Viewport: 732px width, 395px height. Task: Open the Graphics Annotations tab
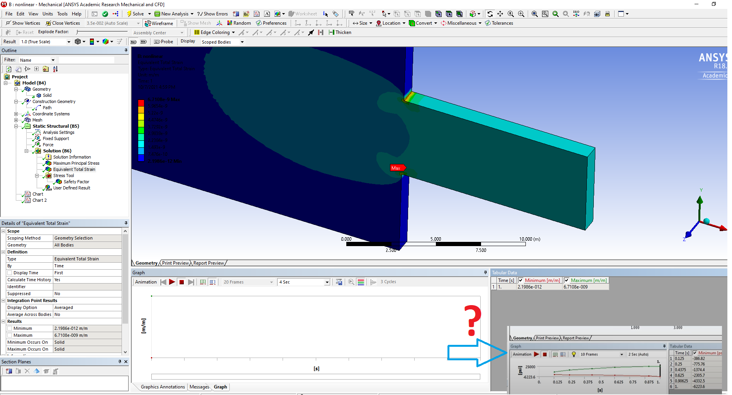(x=163, y=387)
